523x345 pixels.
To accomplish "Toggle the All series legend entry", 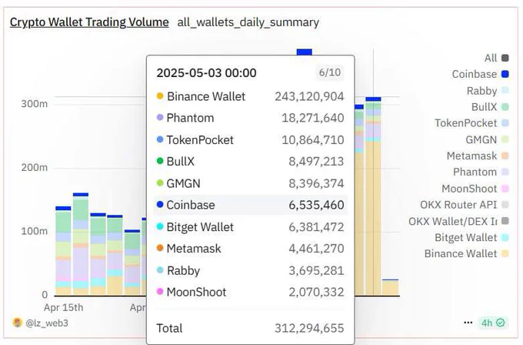I will (x=496, y=58).
